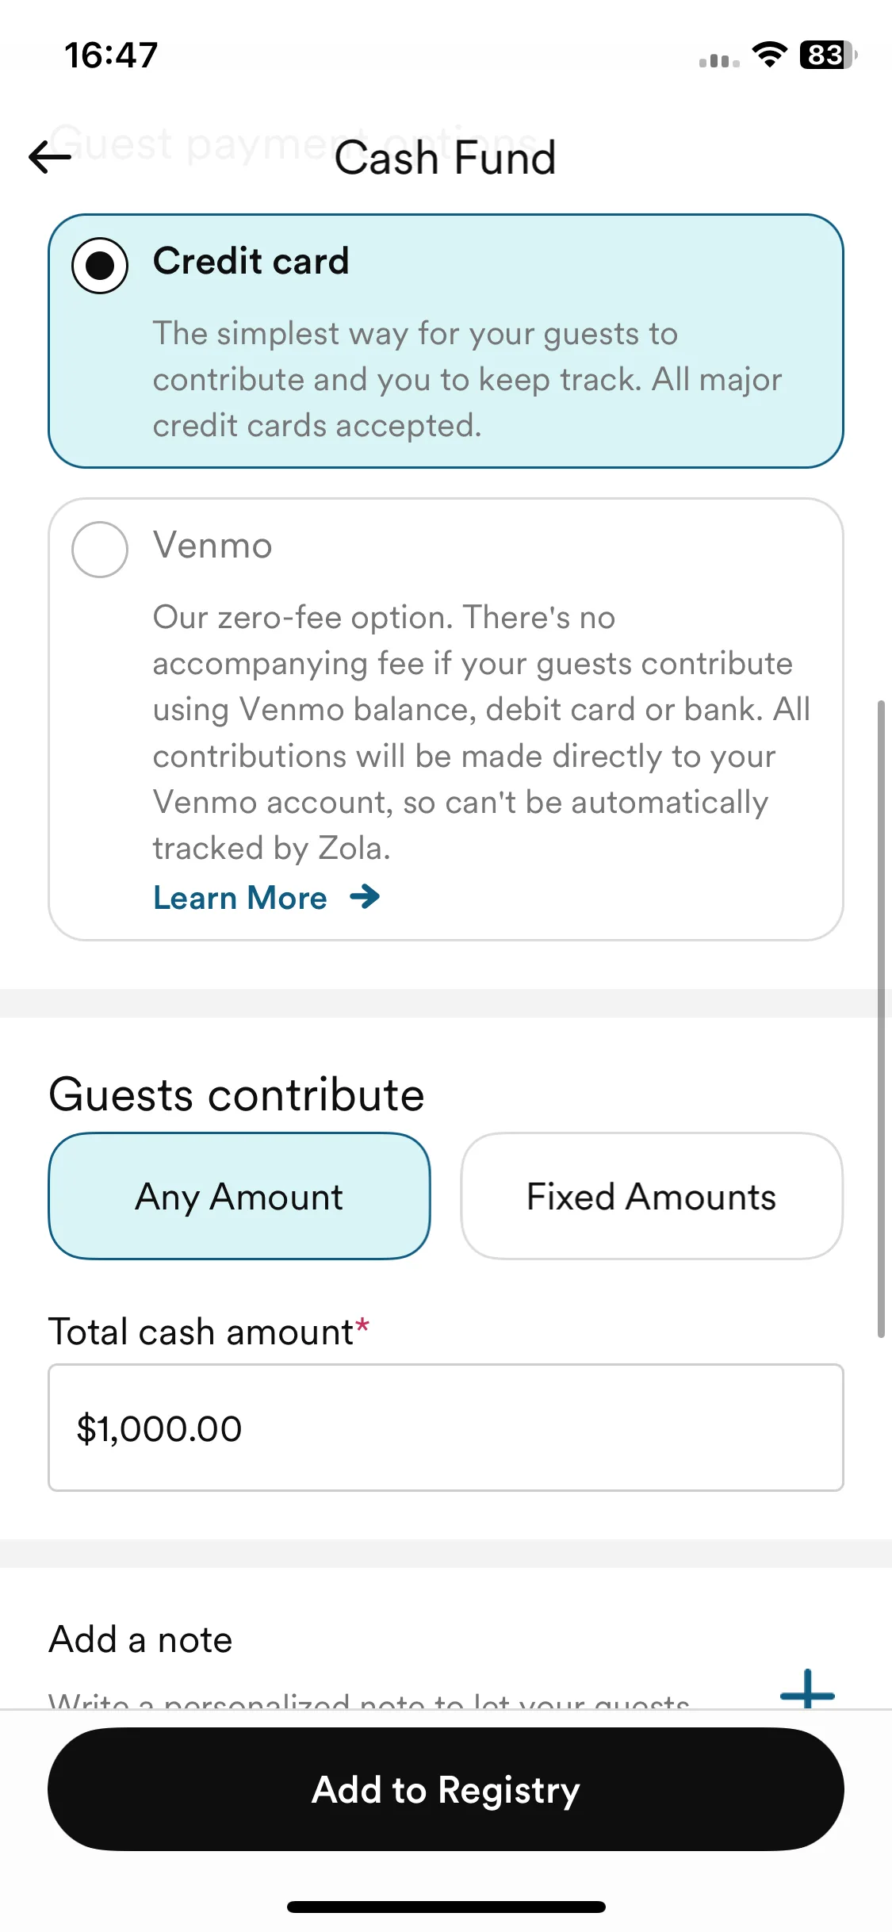
Task: Select the Any Amount option
Action: [x=239, y=1196]
